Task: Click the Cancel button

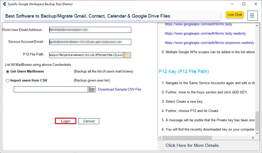Action: coord(89,121)
